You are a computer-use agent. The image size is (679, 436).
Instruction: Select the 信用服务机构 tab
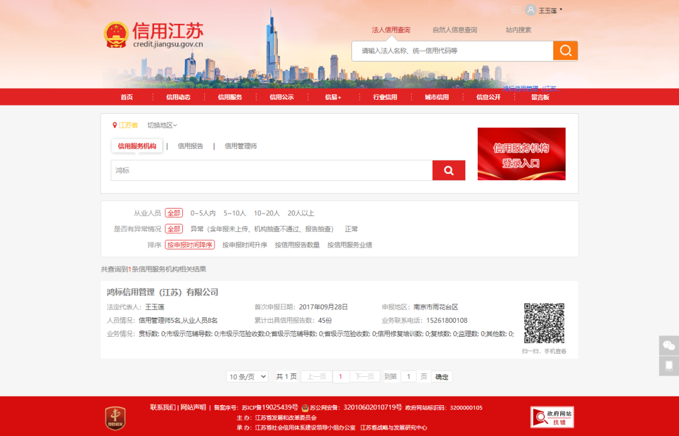(137, 146)
